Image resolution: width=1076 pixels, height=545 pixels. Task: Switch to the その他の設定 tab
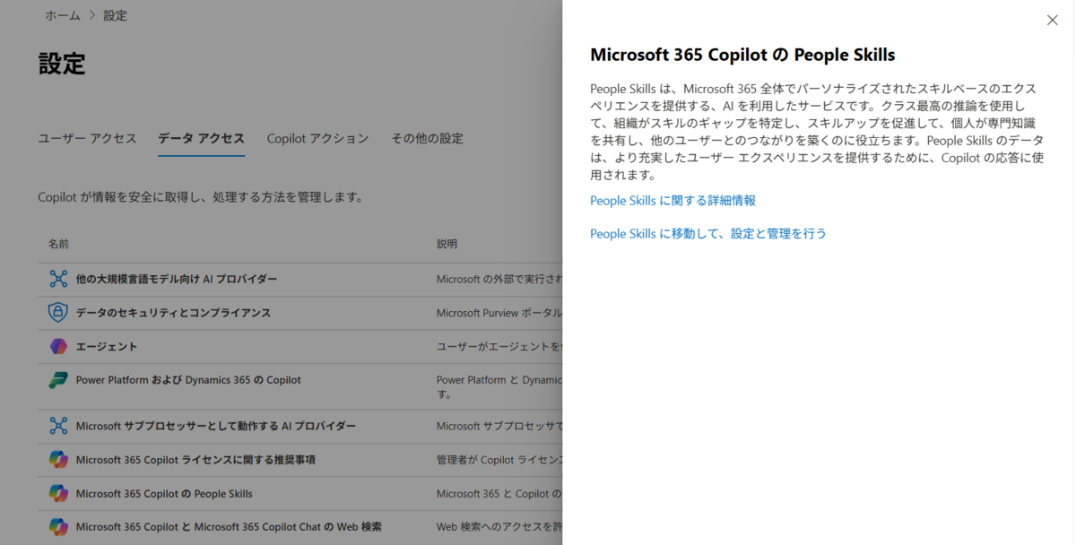427,138
